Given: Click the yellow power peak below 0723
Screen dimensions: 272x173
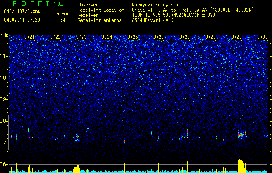Looking at the screenshot, I should click(77, 168).
